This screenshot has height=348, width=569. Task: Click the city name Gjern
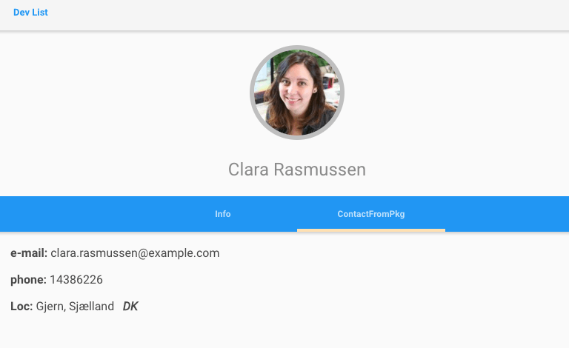click(51, 307)
